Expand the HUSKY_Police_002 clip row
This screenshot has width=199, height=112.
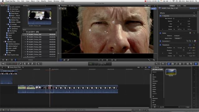click(25, 37)
